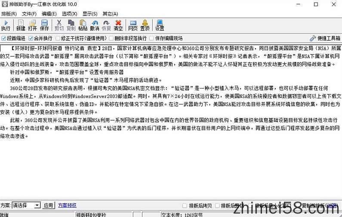Save the document with 保存 icon
This screenshot has width=342, height=217.
[44, 25]
